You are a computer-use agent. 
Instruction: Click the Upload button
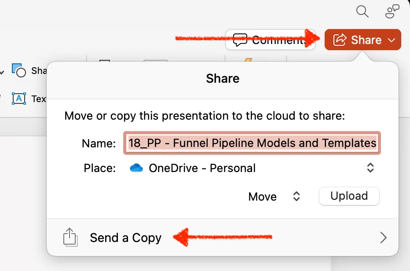tap(349, 196)
